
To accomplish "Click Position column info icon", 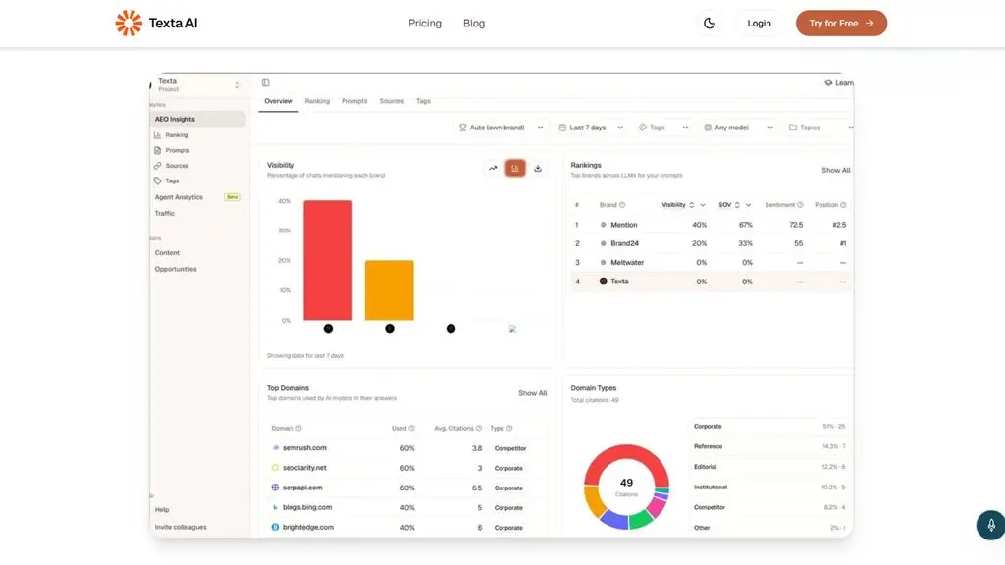I will [843, 205].
